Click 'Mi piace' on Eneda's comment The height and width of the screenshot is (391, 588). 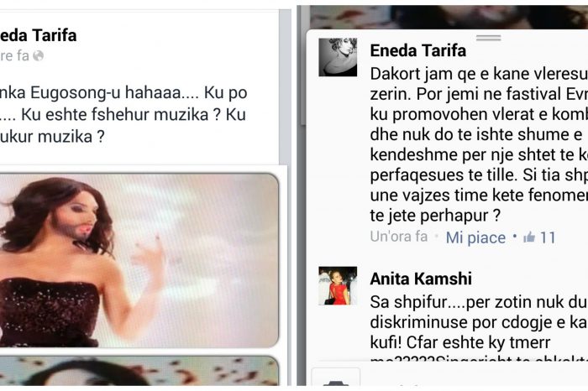click(475, 237)
